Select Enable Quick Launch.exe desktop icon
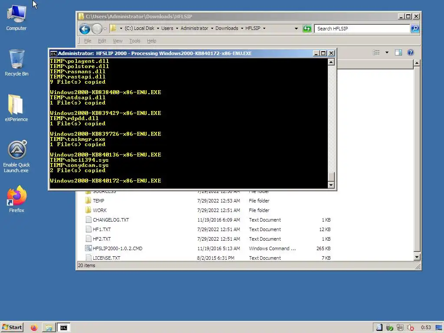444x333 pixels. point(16,156)
